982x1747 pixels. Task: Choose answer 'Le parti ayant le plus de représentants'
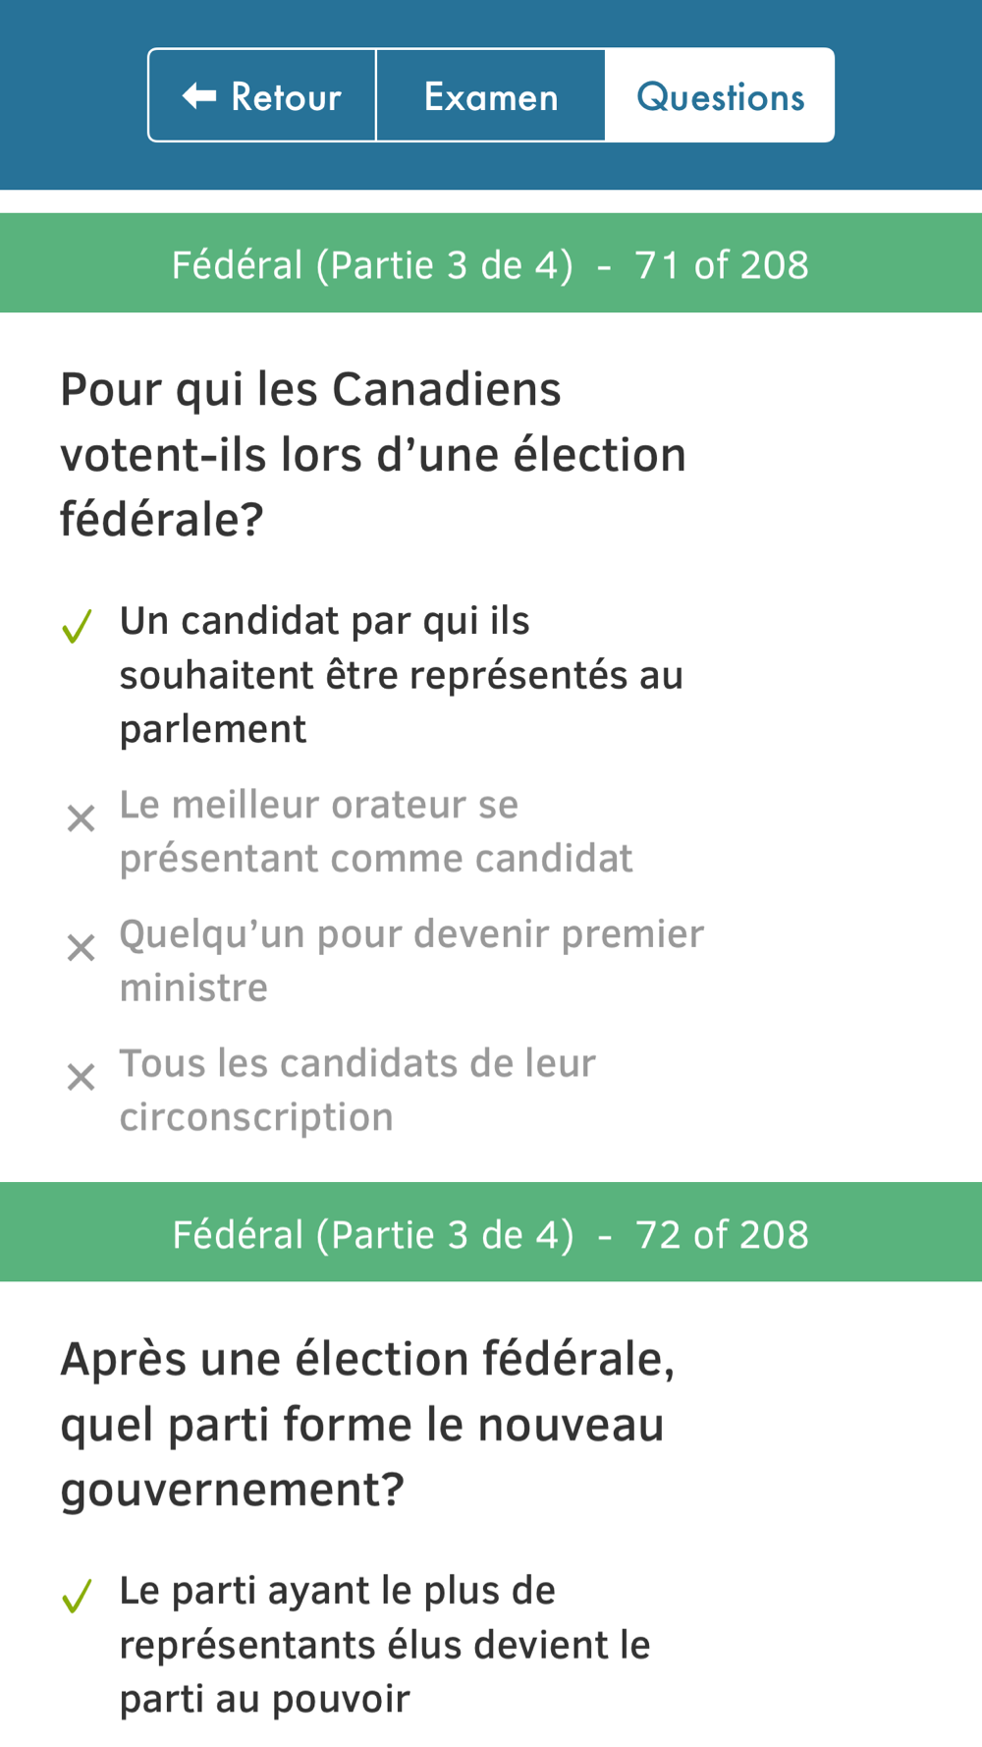click(384, 1644)
